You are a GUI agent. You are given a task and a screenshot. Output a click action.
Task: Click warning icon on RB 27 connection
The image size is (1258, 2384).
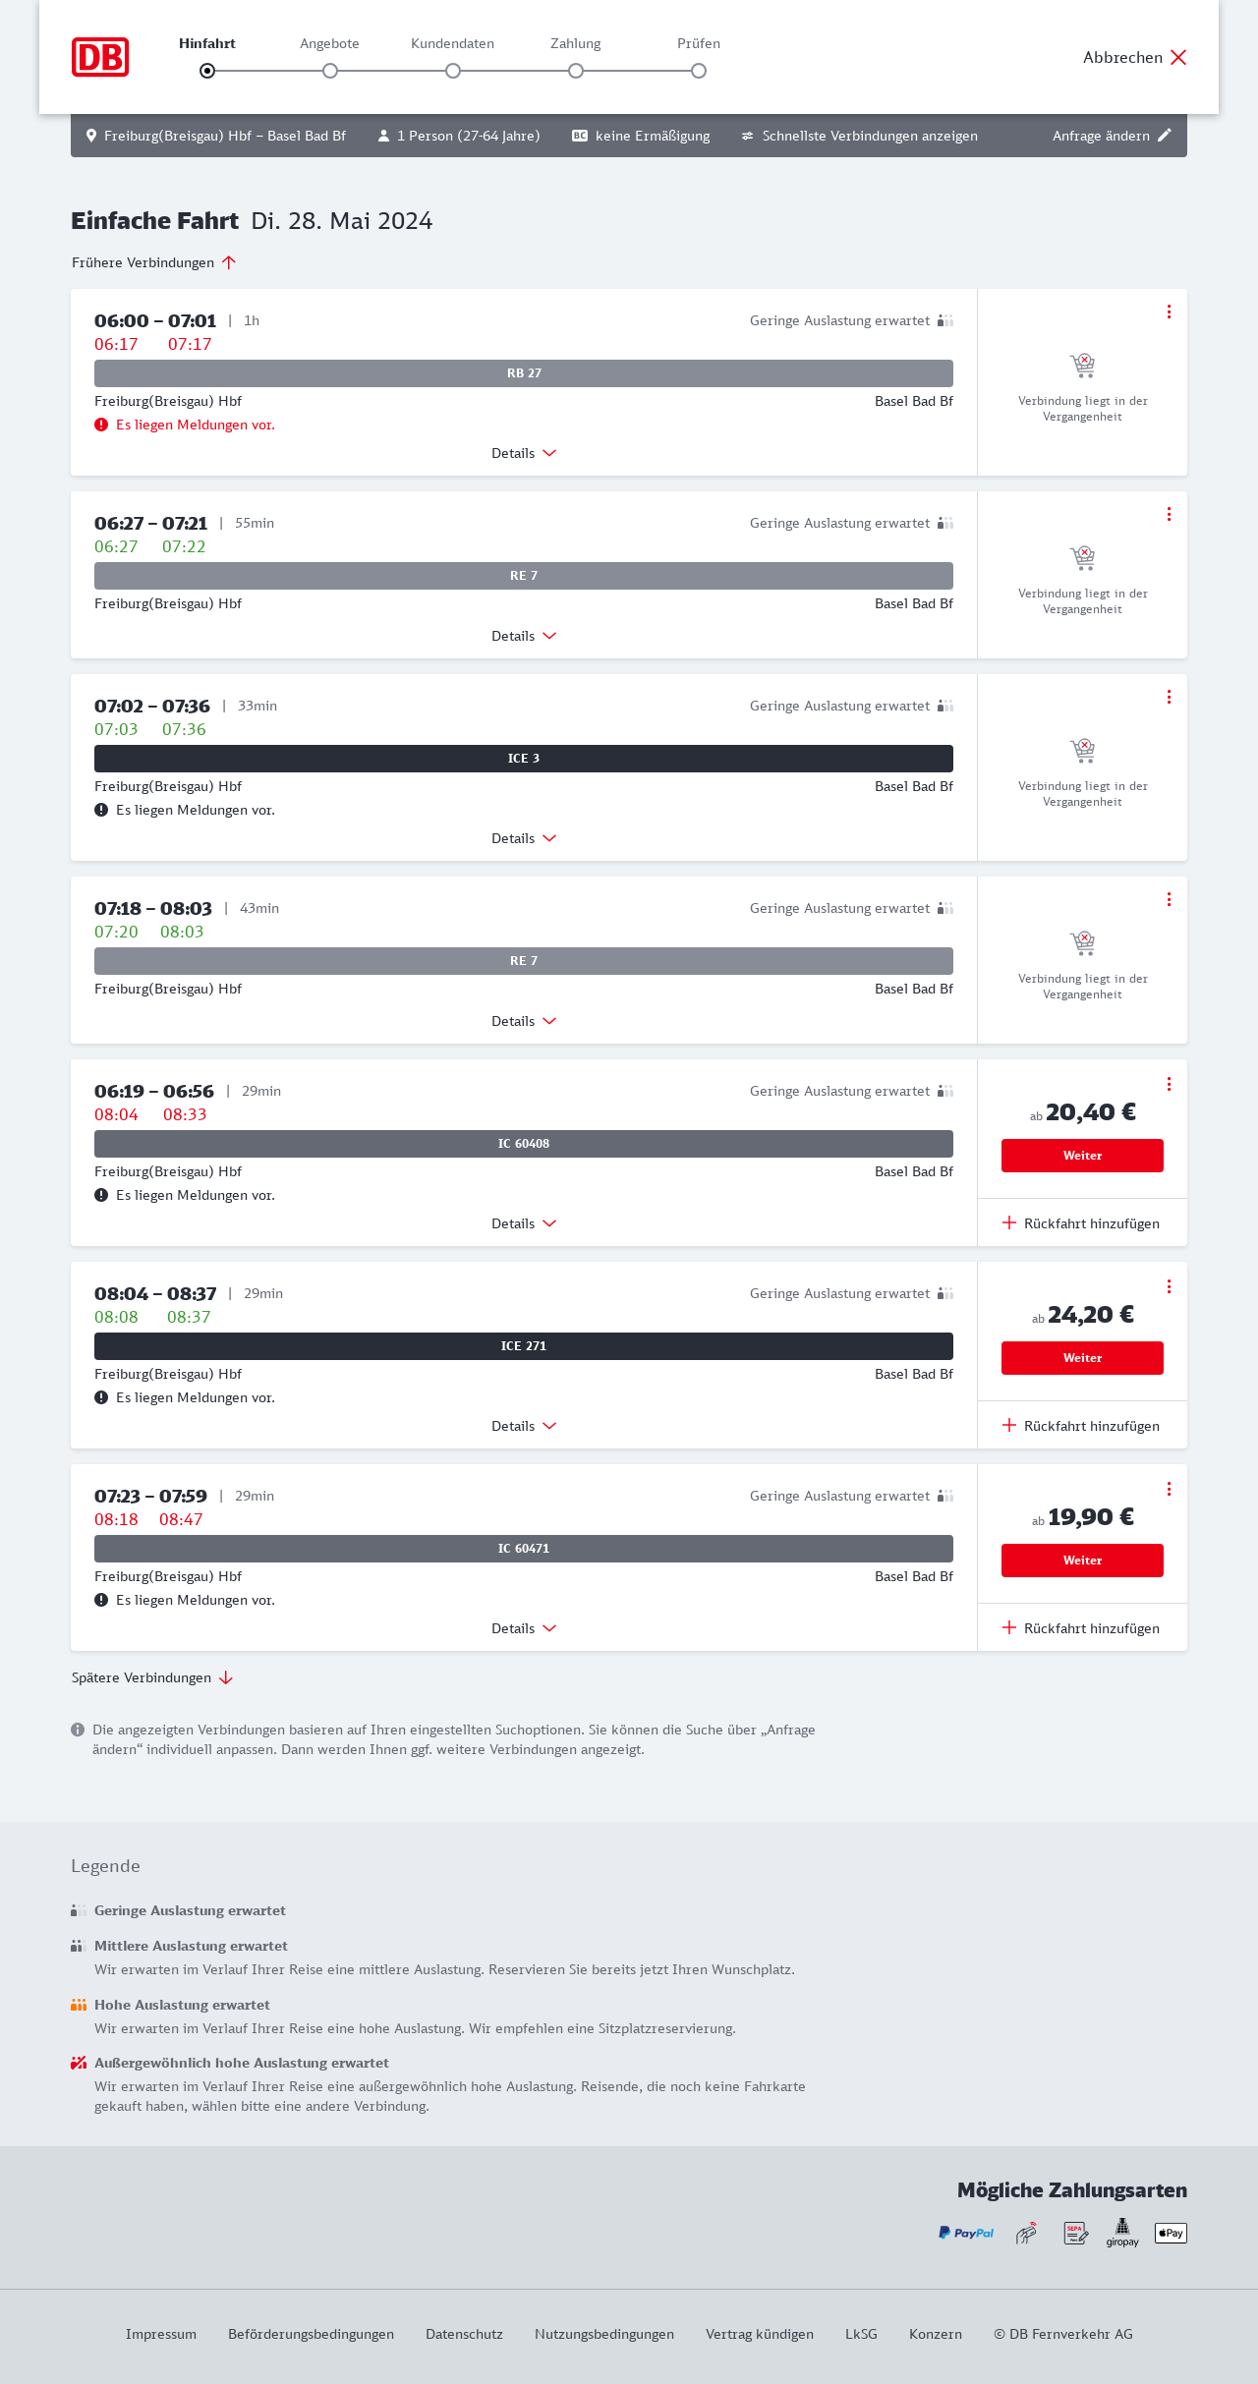pyautogui.click(x=101, y=425)
